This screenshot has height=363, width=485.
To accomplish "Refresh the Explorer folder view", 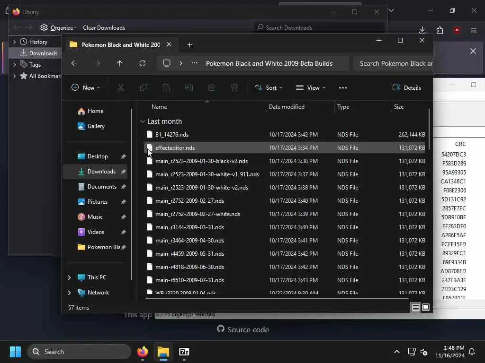I will (x=142, y=63).
